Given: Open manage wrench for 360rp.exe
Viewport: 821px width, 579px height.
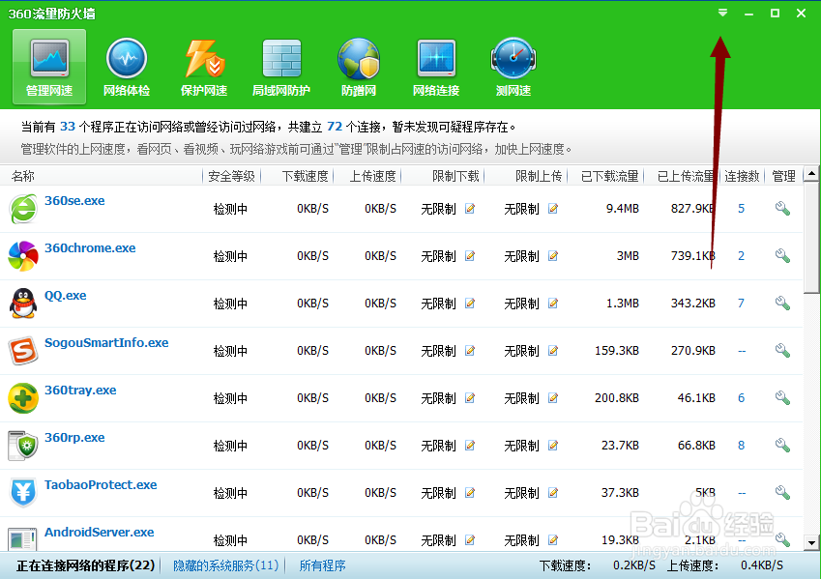Looking at the screenshot, I should pyautogui.click(x=782, y=446).
